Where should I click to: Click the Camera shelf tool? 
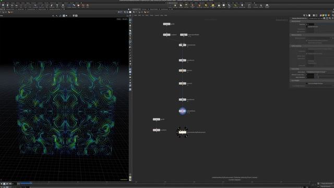170,6
